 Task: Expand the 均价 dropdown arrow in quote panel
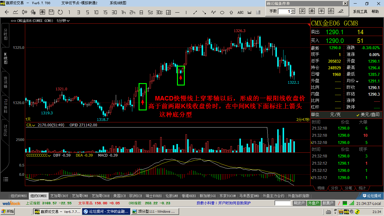point(357,81)
